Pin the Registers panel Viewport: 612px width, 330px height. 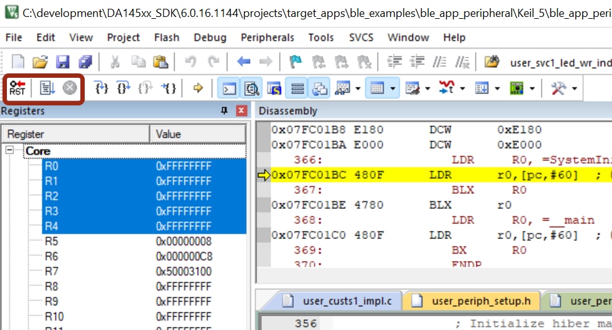pos(223,111)
